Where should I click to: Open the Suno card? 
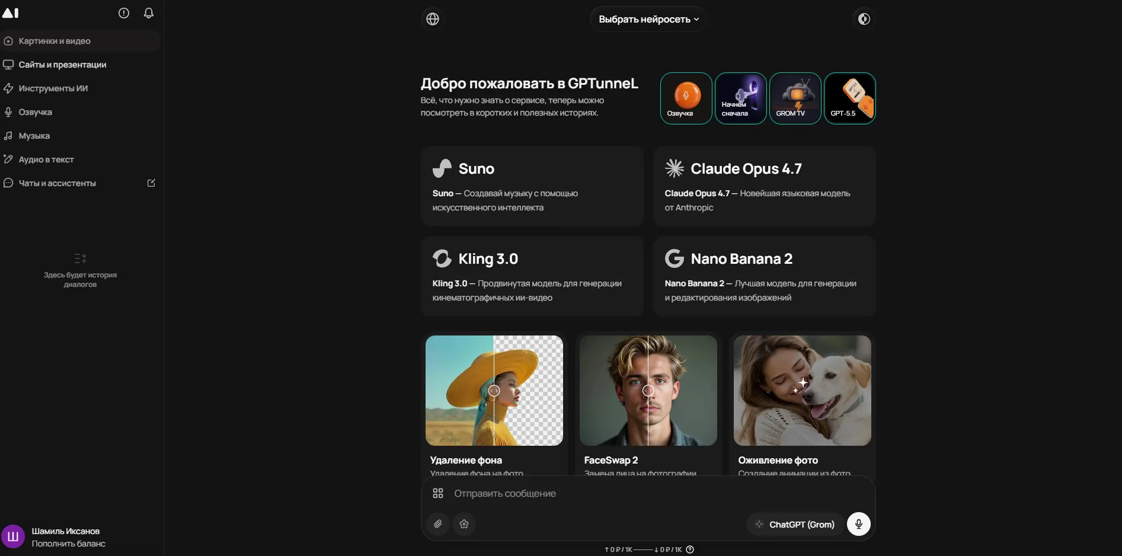pos(532,186)
